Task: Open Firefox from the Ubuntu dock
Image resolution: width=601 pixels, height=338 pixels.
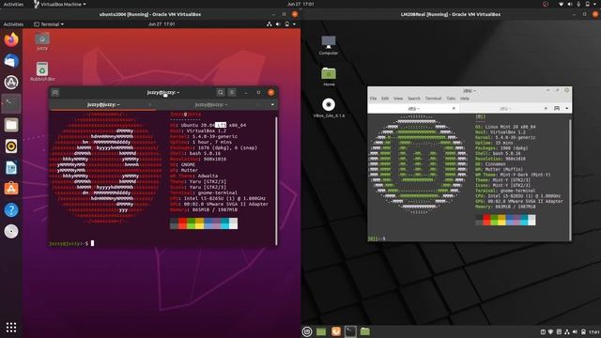Action: point(11,39)
